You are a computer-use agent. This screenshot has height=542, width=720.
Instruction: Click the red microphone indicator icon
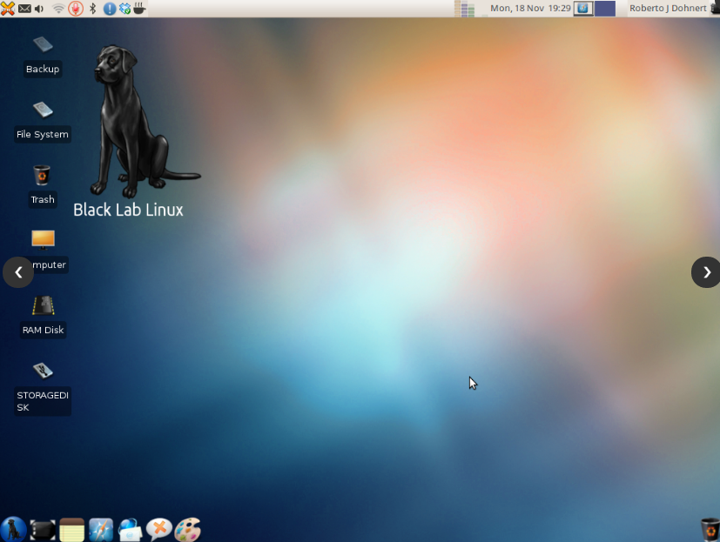coord(76,8)
